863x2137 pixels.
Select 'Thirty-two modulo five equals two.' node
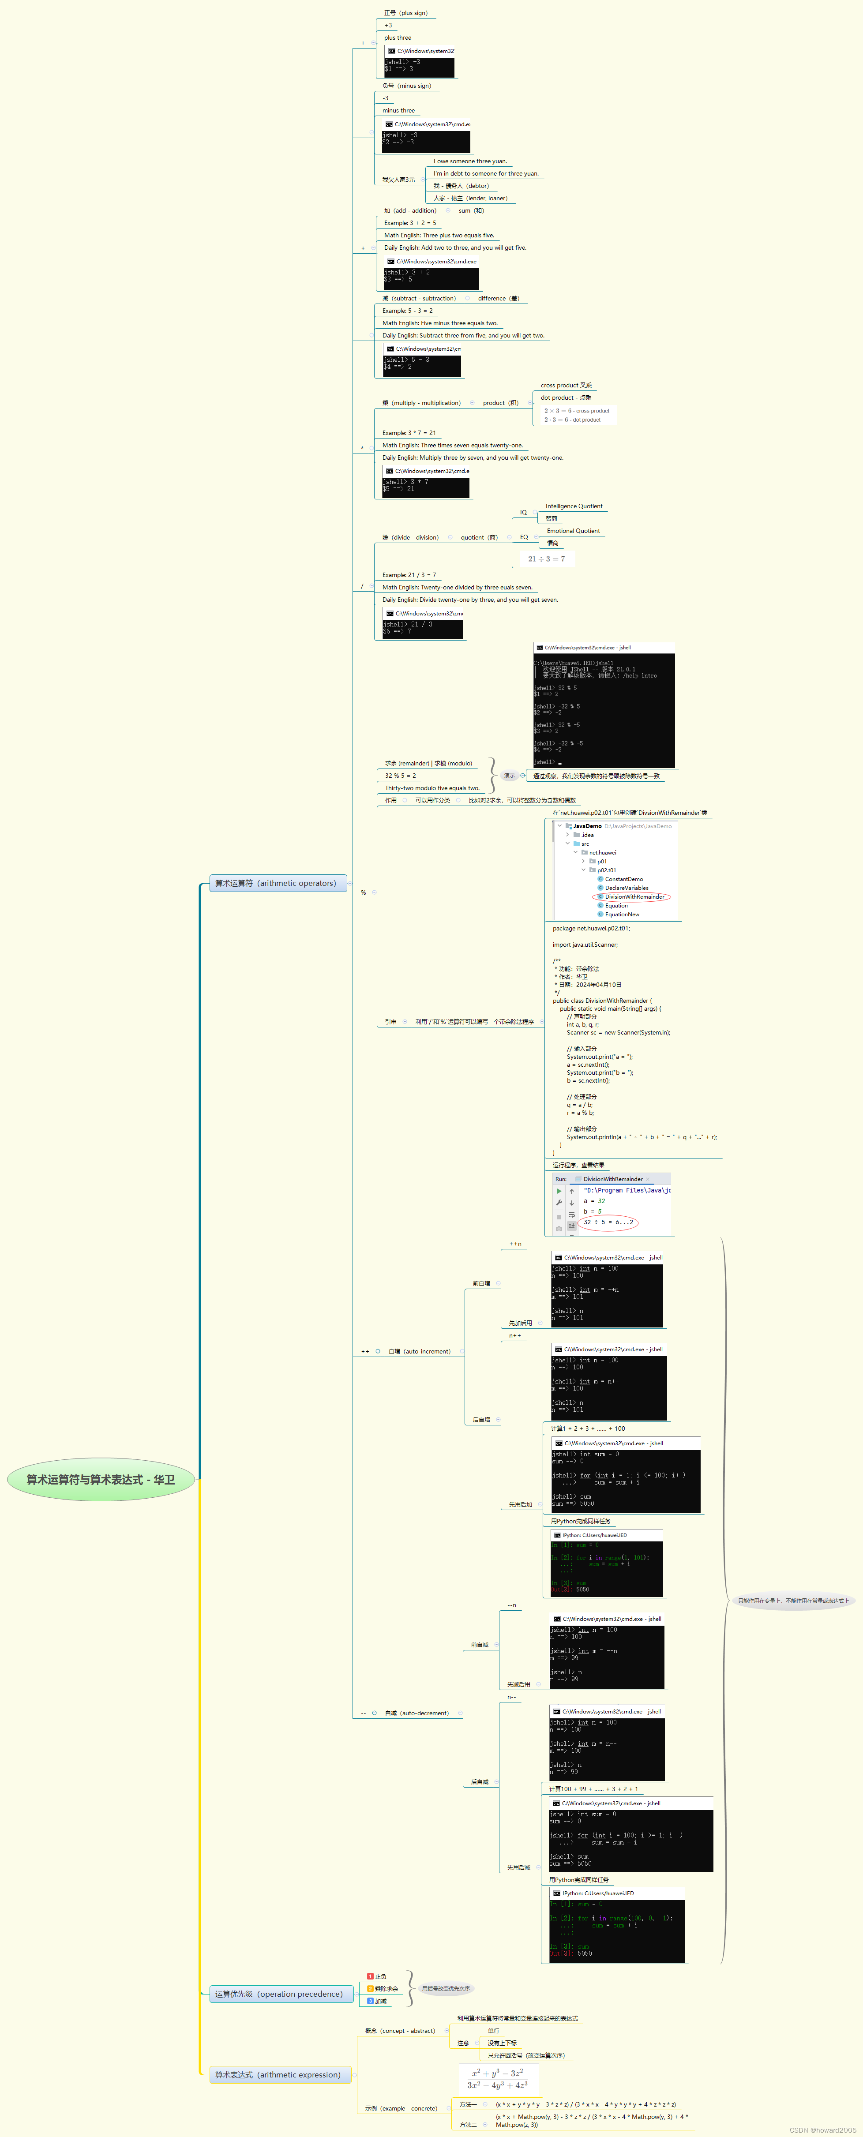(x=431, y=788)
